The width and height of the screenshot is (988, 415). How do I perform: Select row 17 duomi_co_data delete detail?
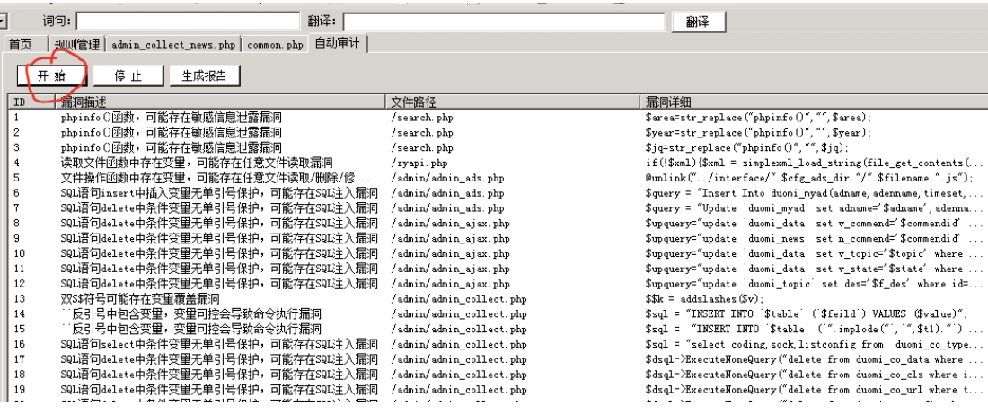coord(813,359)
